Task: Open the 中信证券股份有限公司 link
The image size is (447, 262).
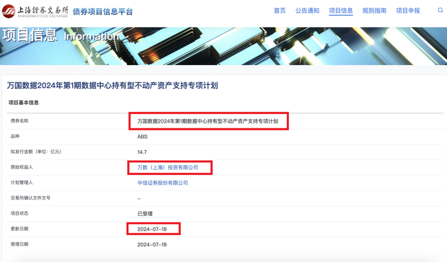Action: [163, 183]
